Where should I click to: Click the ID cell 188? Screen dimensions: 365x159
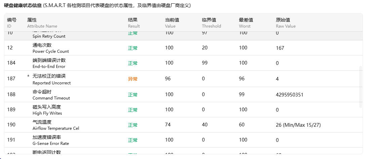[x=11, y=94]
